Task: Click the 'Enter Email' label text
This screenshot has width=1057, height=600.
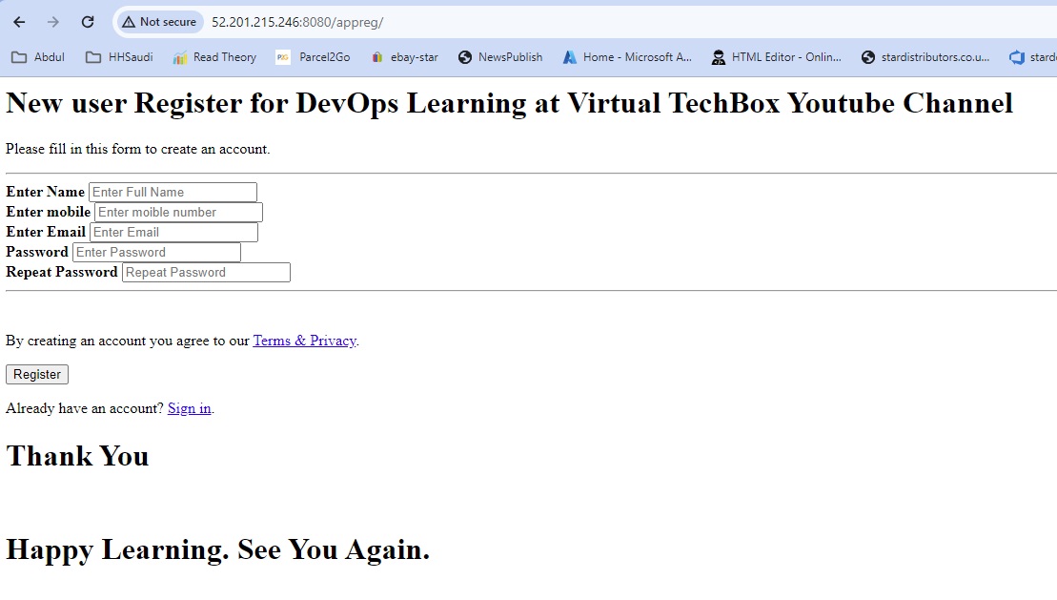Action: pos(46,232)
